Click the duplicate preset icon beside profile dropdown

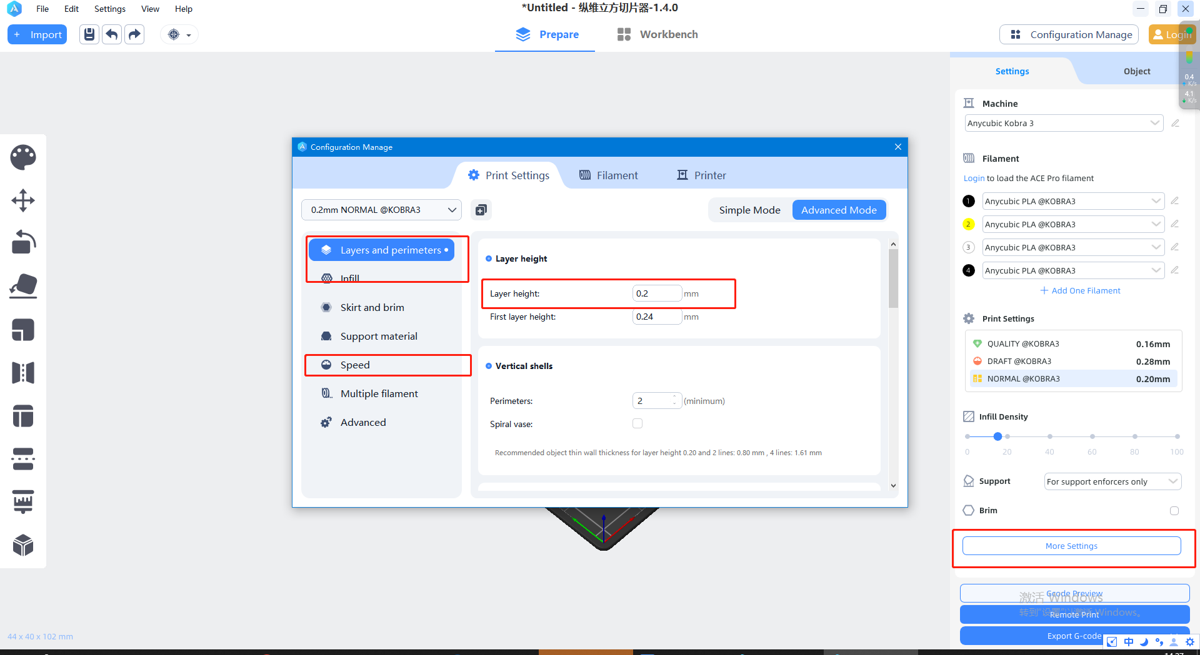481,210
